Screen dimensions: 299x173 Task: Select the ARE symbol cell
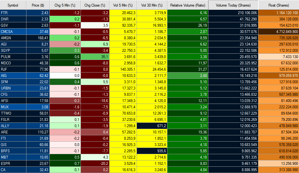[x=13, y=132]
